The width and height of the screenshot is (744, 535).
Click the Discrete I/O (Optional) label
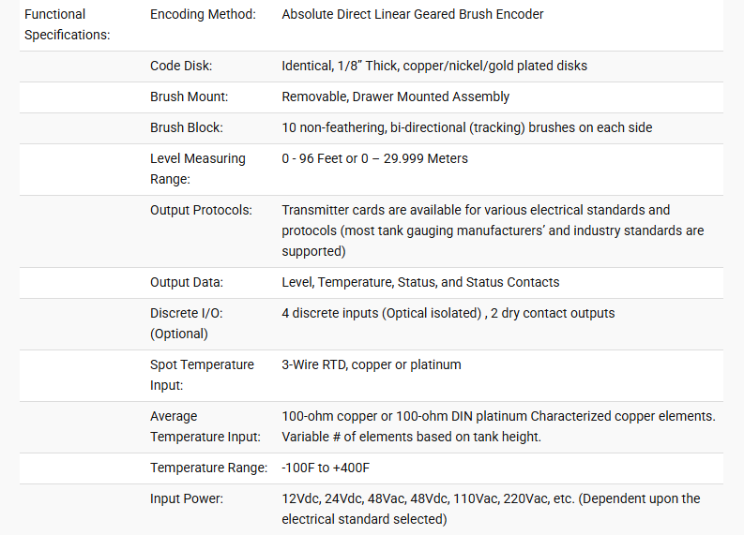coord(187,323)
